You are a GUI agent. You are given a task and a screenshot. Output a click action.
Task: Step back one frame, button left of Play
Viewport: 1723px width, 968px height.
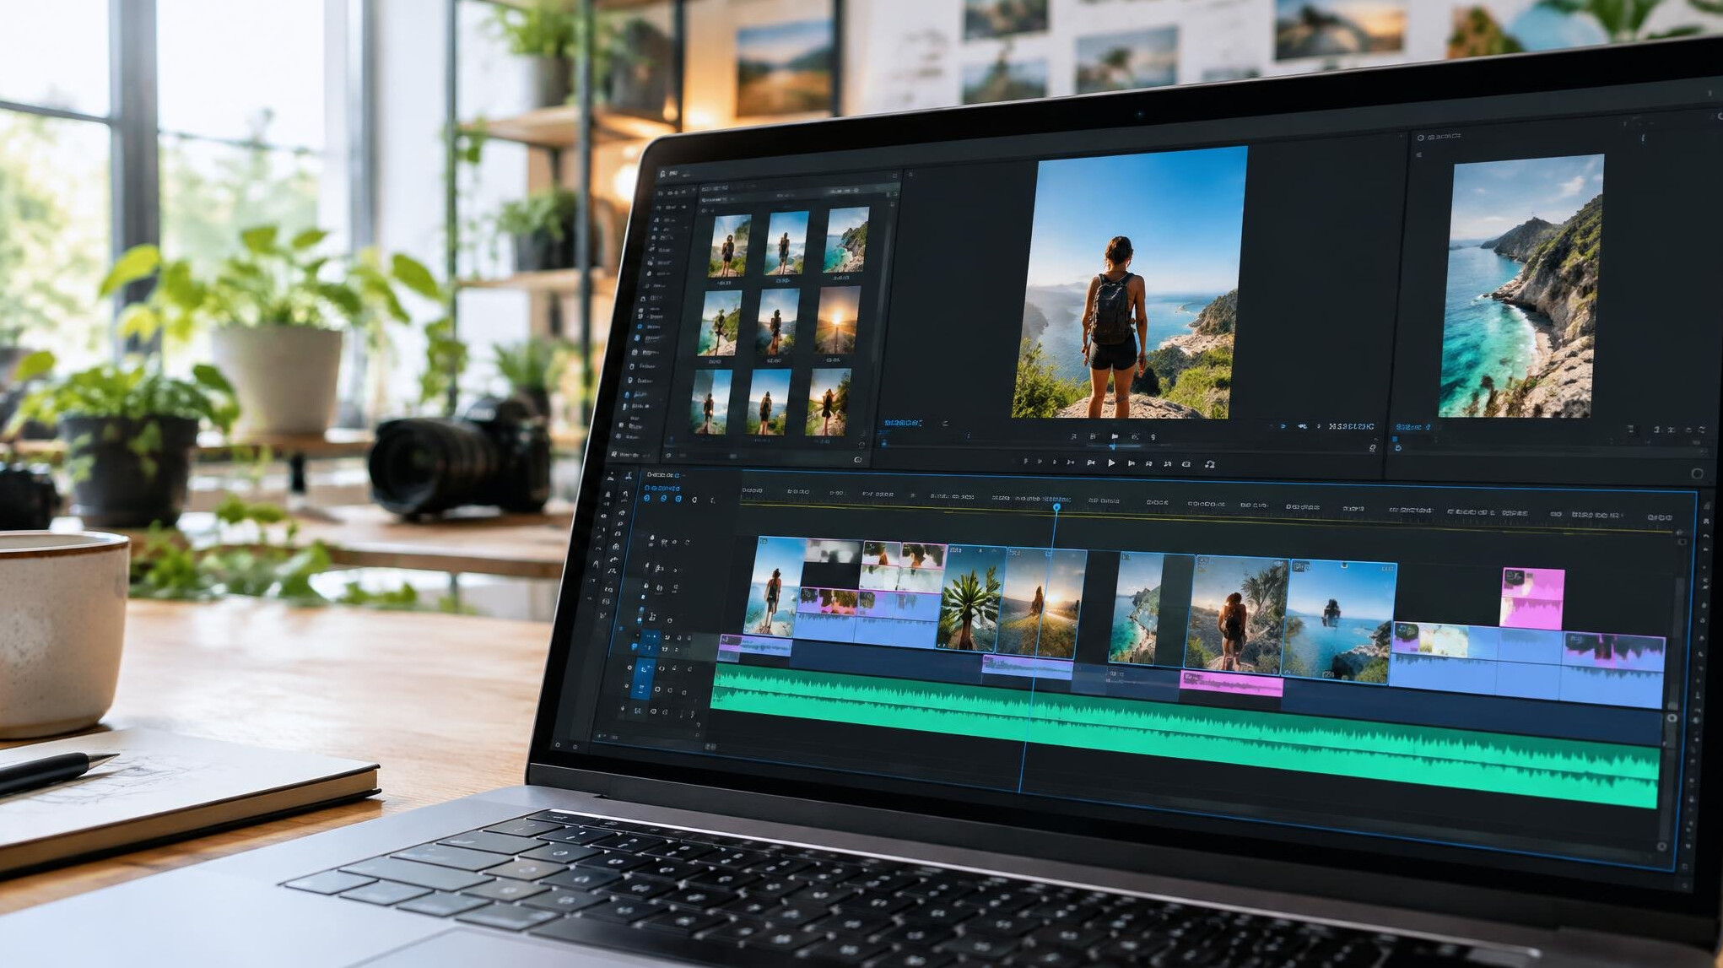(1091, 462)
